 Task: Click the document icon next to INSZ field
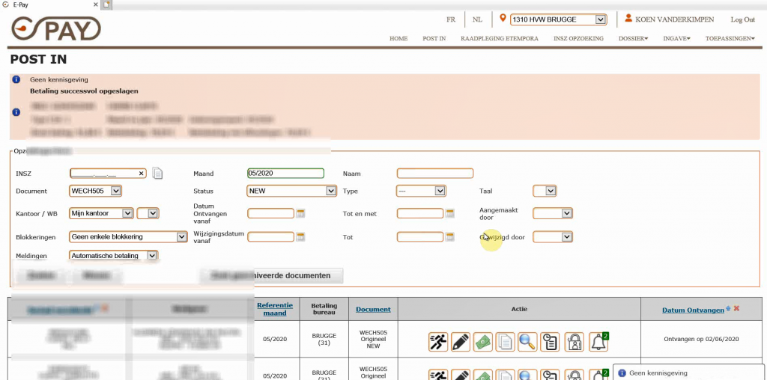point(157,174)
